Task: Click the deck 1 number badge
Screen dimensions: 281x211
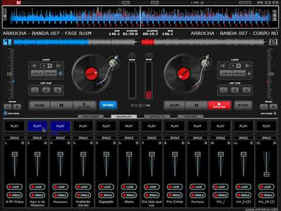Action: 7,42
